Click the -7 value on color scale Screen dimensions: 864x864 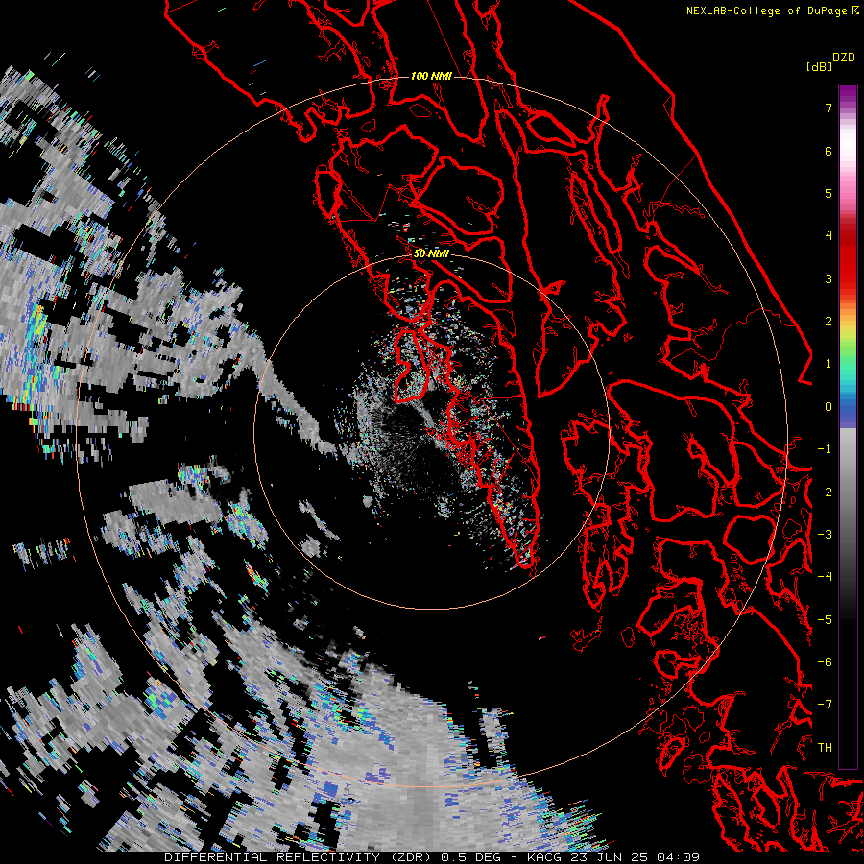825,705
